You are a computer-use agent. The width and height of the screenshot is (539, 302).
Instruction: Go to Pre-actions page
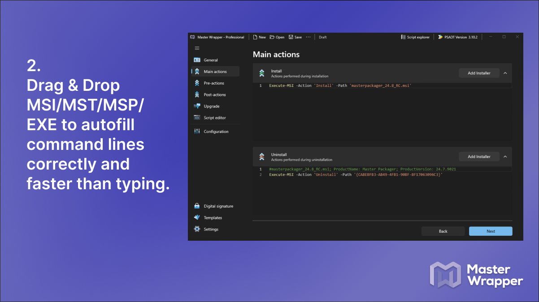pyautogui.click(x=215, y=83)
